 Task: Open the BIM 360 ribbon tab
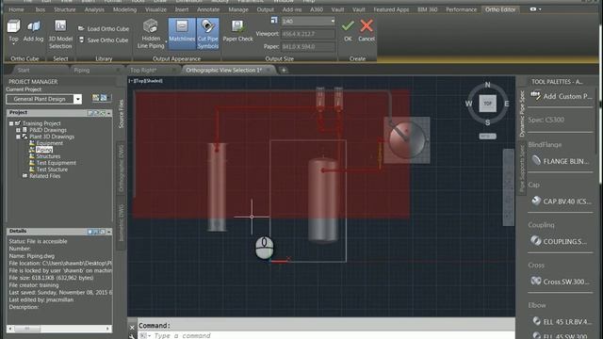(x=427, y=9)
